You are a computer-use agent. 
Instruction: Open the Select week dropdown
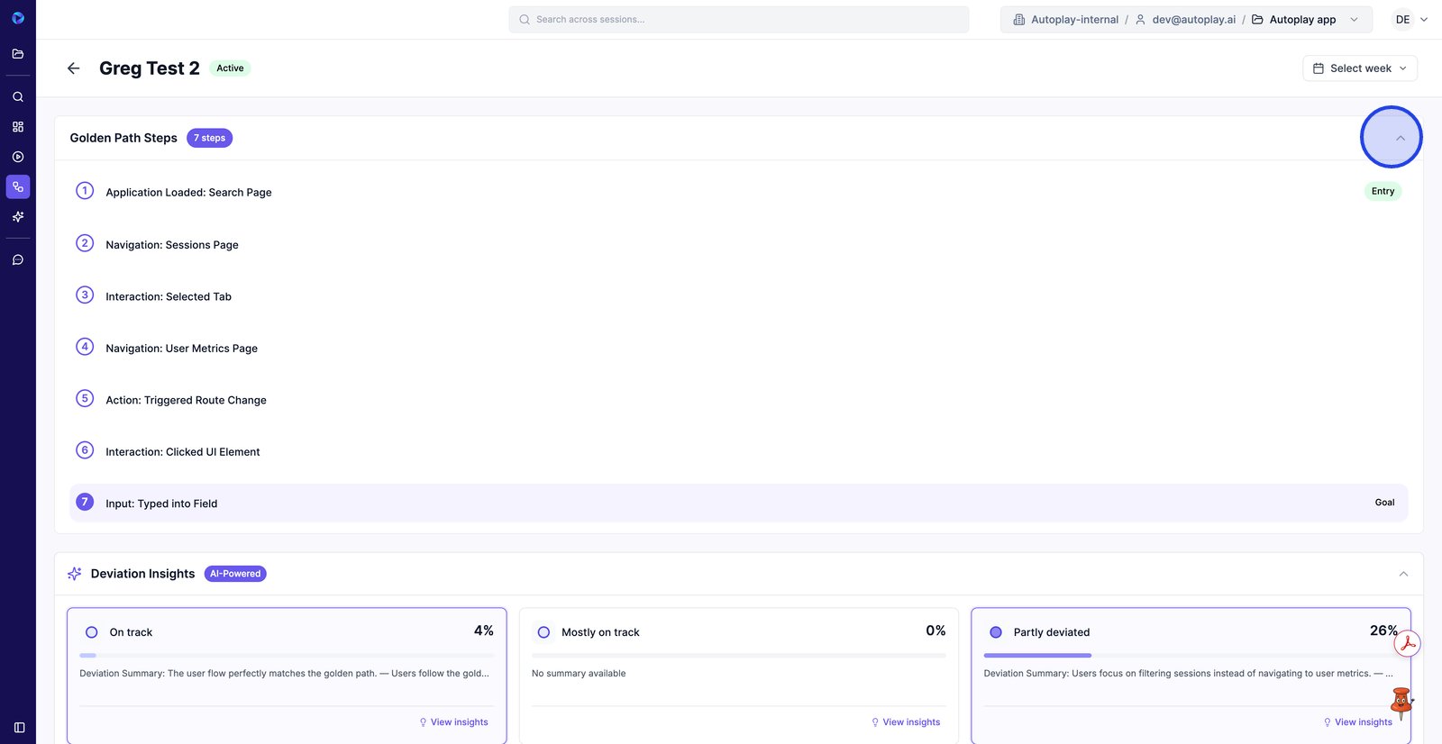pos(1360,68)
